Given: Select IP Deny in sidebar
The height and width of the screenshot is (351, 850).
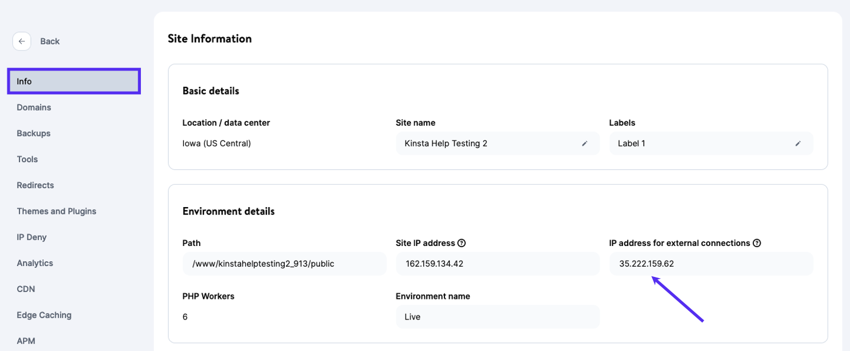Looking at the screenshot, I should tap(32, 237).
